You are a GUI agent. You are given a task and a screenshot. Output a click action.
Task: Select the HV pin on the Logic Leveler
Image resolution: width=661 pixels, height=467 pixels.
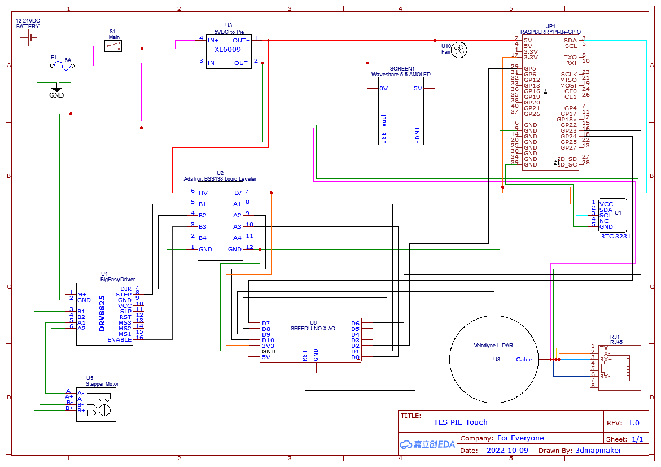203,193
